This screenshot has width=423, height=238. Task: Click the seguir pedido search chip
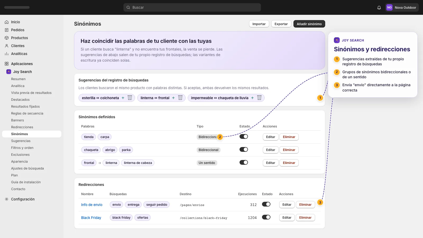point(157,205)
